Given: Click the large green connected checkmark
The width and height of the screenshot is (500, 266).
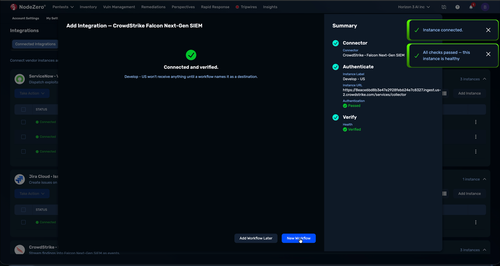Looking at the screenshot, I should (191, 55).
